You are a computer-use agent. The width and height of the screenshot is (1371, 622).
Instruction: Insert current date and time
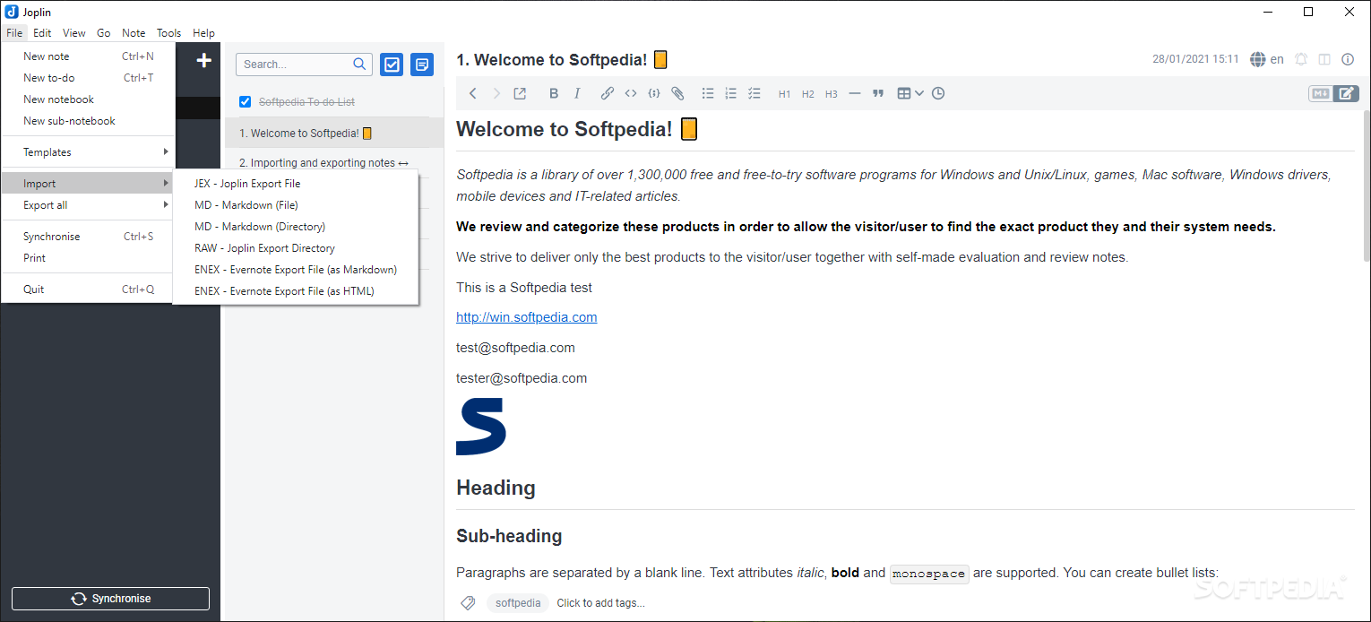tap(938, 93)
